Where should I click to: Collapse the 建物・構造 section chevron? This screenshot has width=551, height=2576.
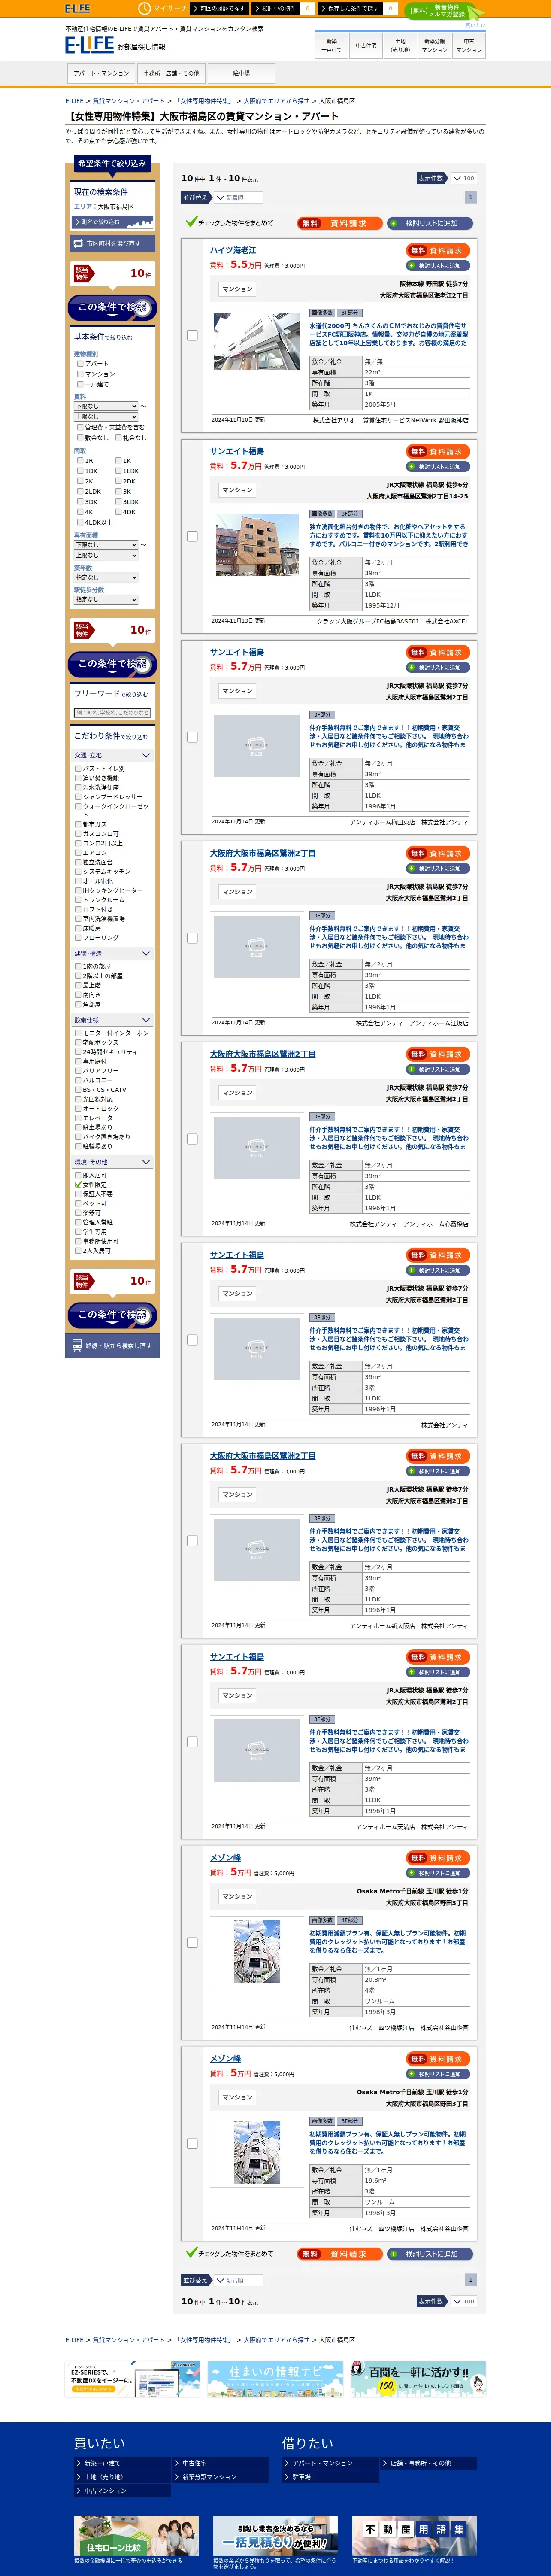[146, 953]
